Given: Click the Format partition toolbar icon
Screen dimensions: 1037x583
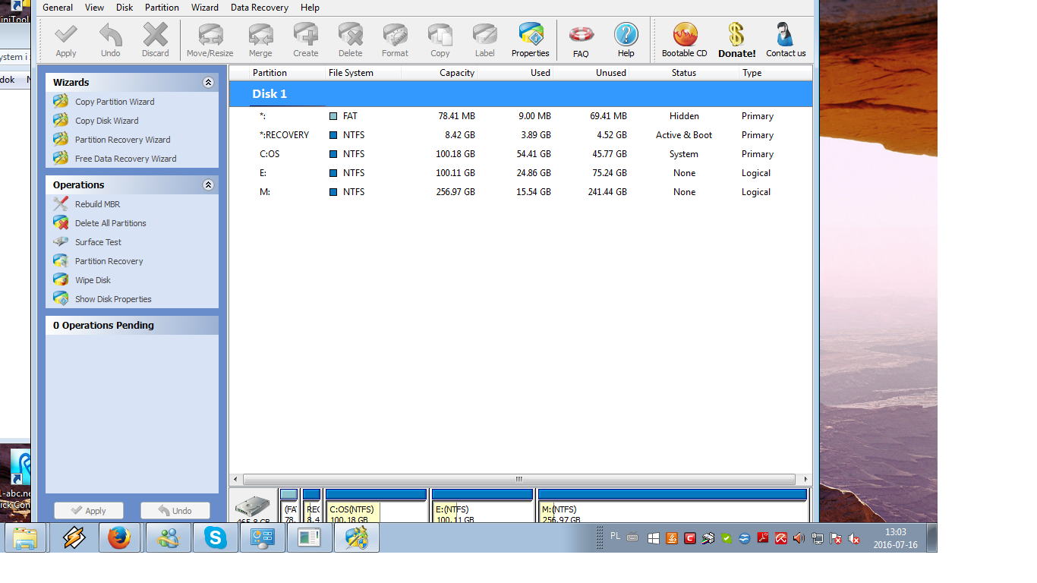Looking at the screenshot, I should [x=395, y=39].
